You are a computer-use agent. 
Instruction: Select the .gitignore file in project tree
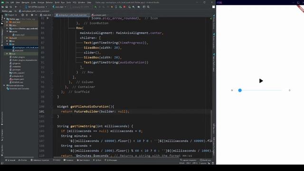click(x=15, y=63)
